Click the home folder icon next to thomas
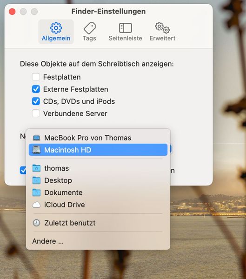The image size is (246, 279). (36, 168)
